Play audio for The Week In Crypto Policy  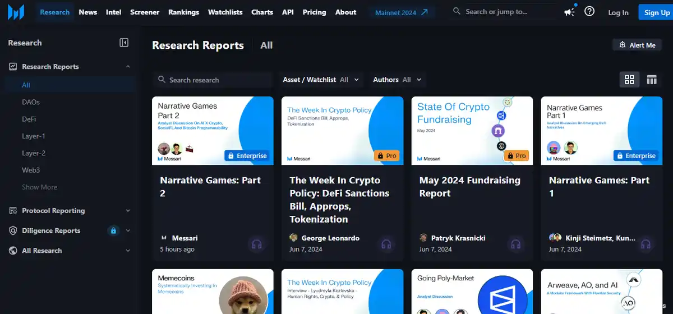pos(386,244)
